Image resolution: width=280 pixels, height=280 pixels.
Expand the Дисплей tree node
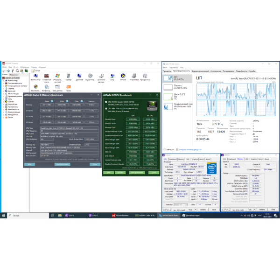click(x=3, y=91)
